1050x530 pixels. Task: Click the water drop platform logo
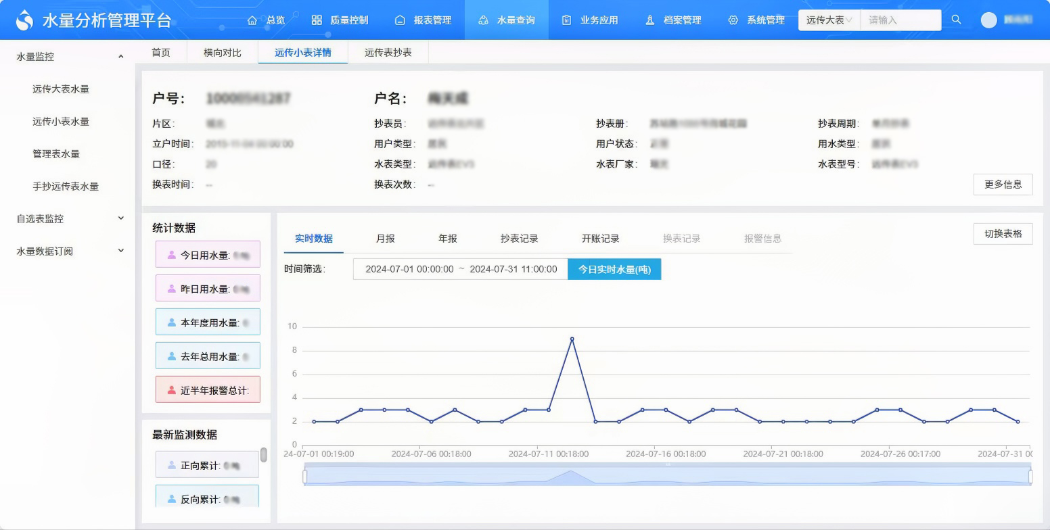pyautogui.click(x=24, y=20)
